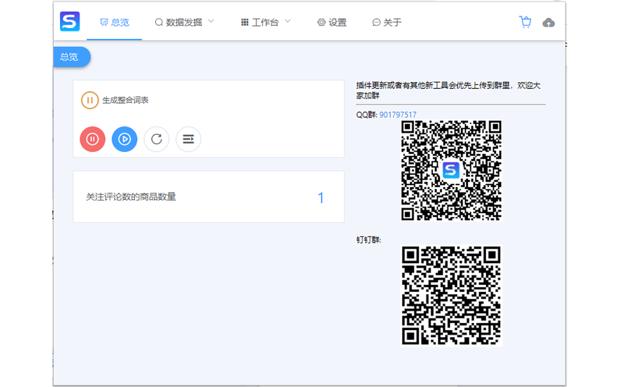Click the 关注评论数的商品数量 card label
The image size is (620, 387).
pos(131,197)
